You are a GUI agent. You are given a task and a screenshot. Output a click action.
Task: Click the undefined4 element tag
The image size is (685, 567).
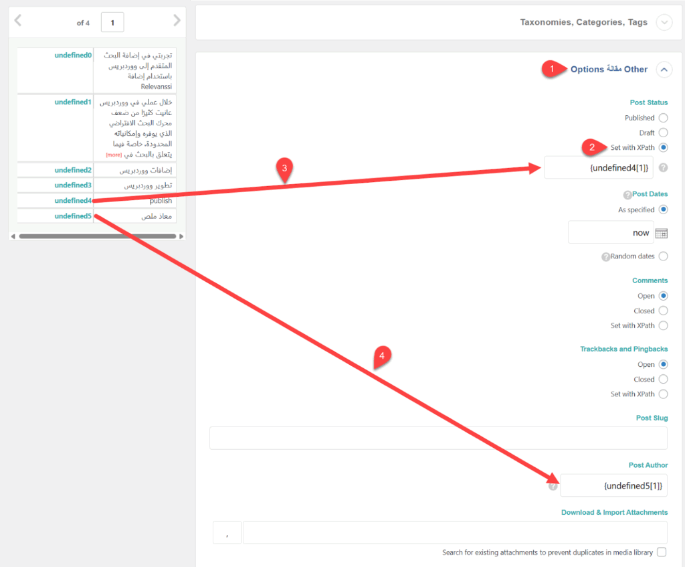(73, 200)
